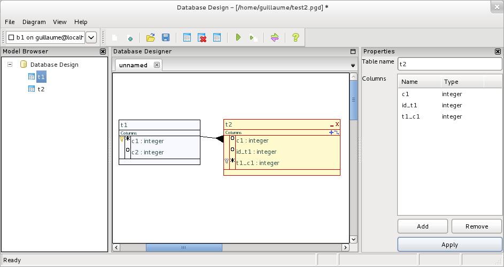Image resolution: width=504 pixels, height=267 pixels.
Task: Click the open folder toolbar icon
Action: coord(151,37)
